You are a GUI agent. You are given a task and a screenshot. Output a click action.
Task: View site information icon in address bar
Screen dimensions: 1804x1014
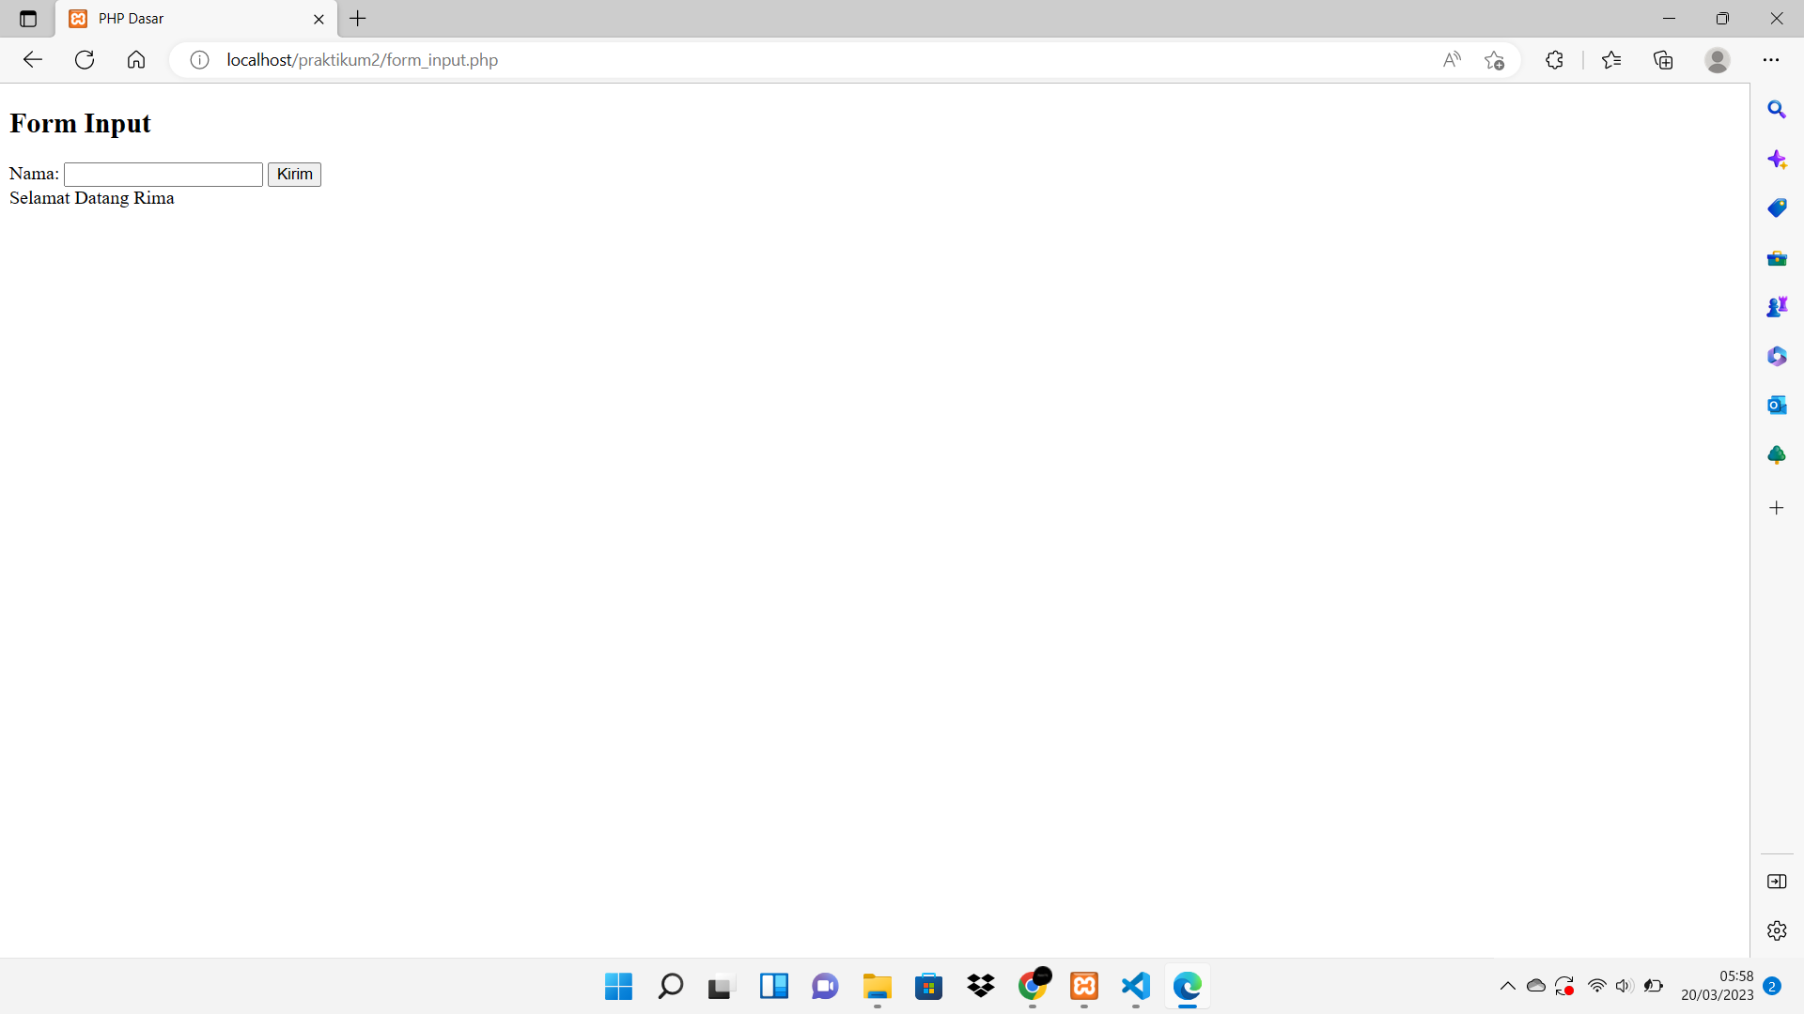pos(199,60)
